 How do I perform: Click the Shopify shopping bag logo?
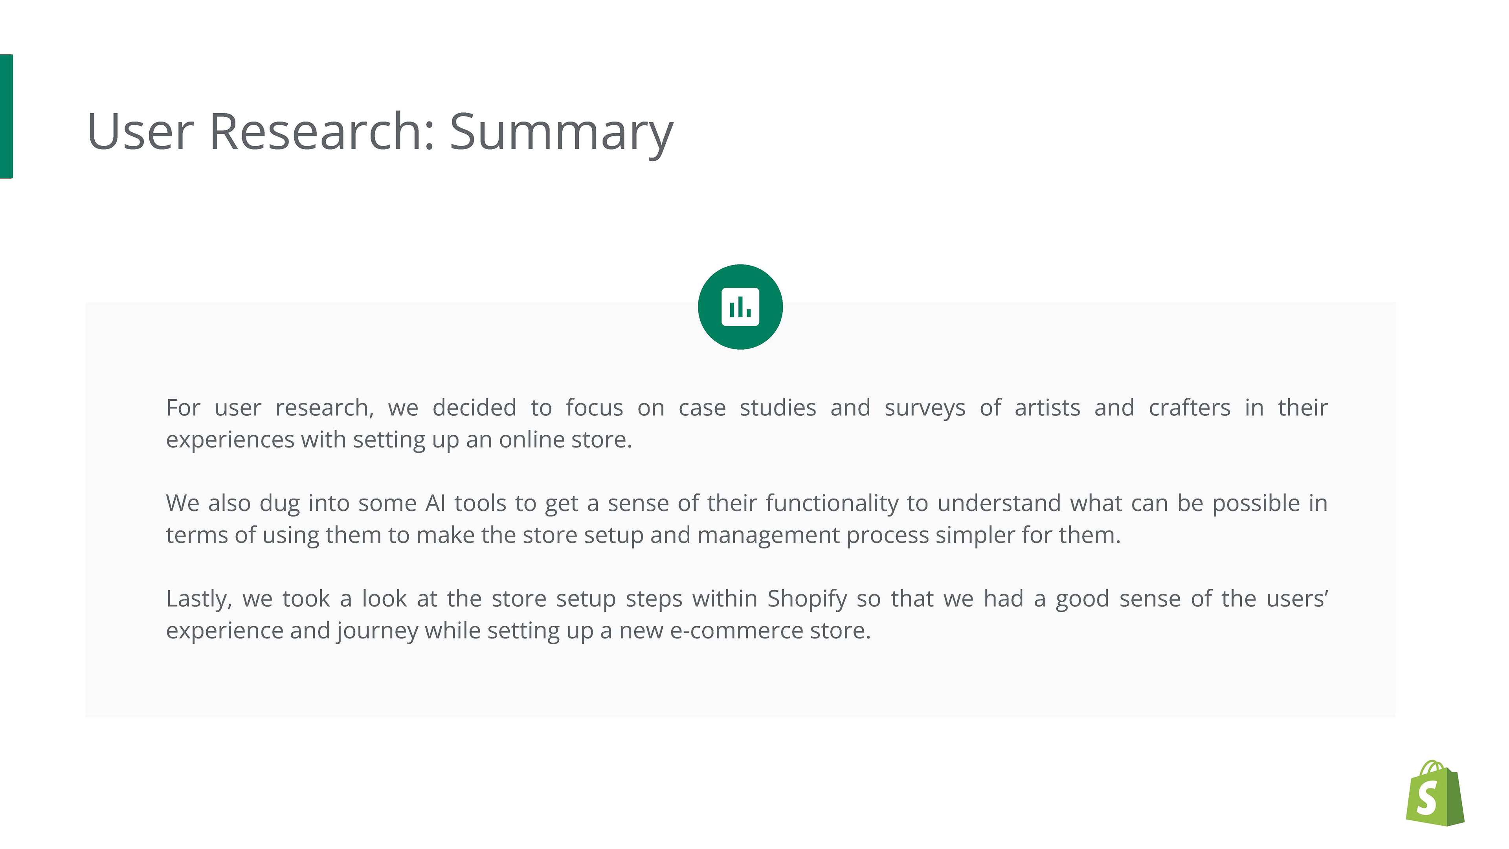(1434, 793)
